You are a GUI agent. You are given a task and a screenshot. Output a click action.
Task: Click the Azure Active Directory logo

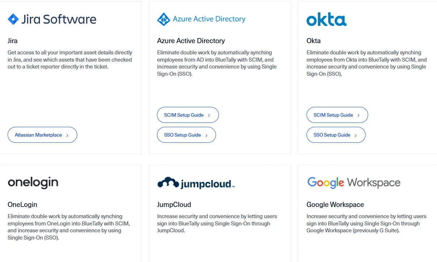[201, 19]
